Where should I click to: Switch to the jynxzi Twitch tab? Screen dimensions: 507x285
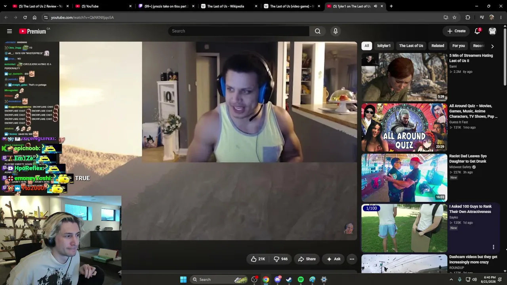point(166,6)
